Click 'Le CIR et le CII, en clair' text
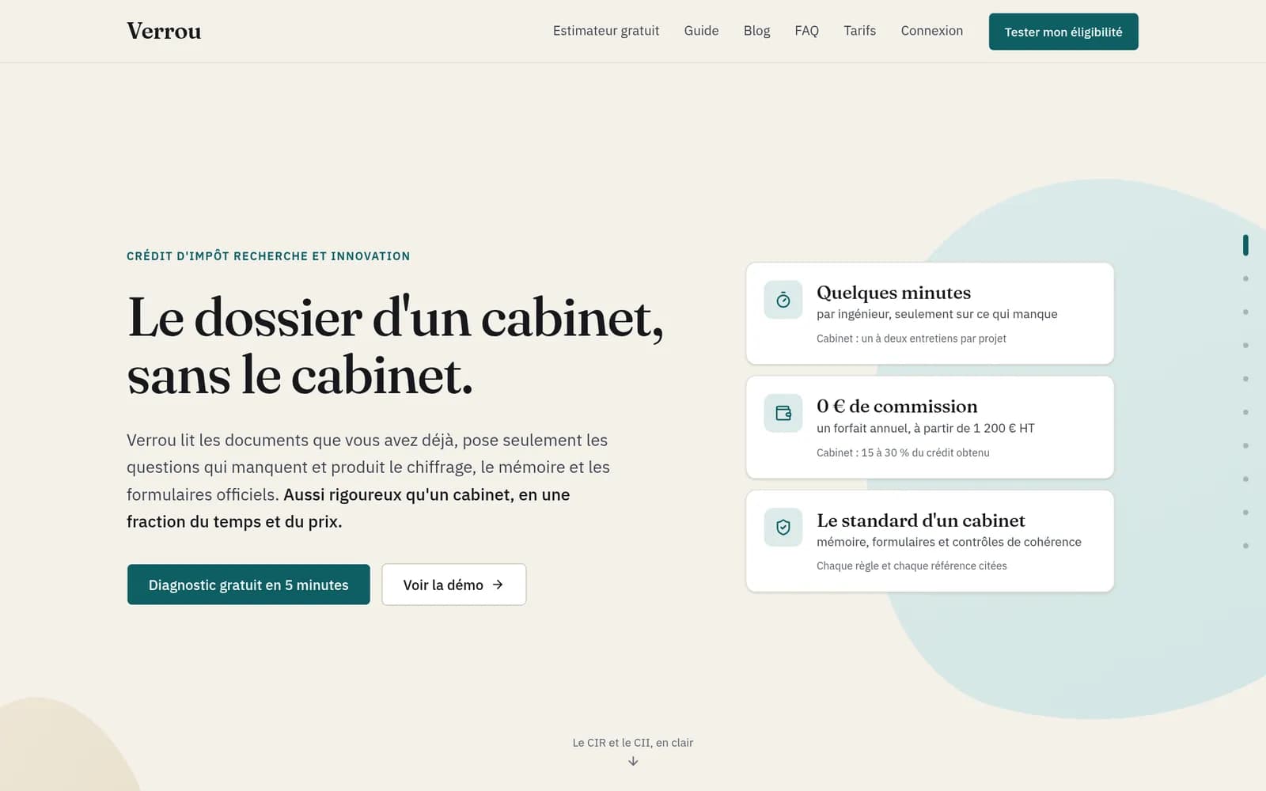Viewport: 1266px width, 791px height. pyautogui.click(x=633, y=743)
